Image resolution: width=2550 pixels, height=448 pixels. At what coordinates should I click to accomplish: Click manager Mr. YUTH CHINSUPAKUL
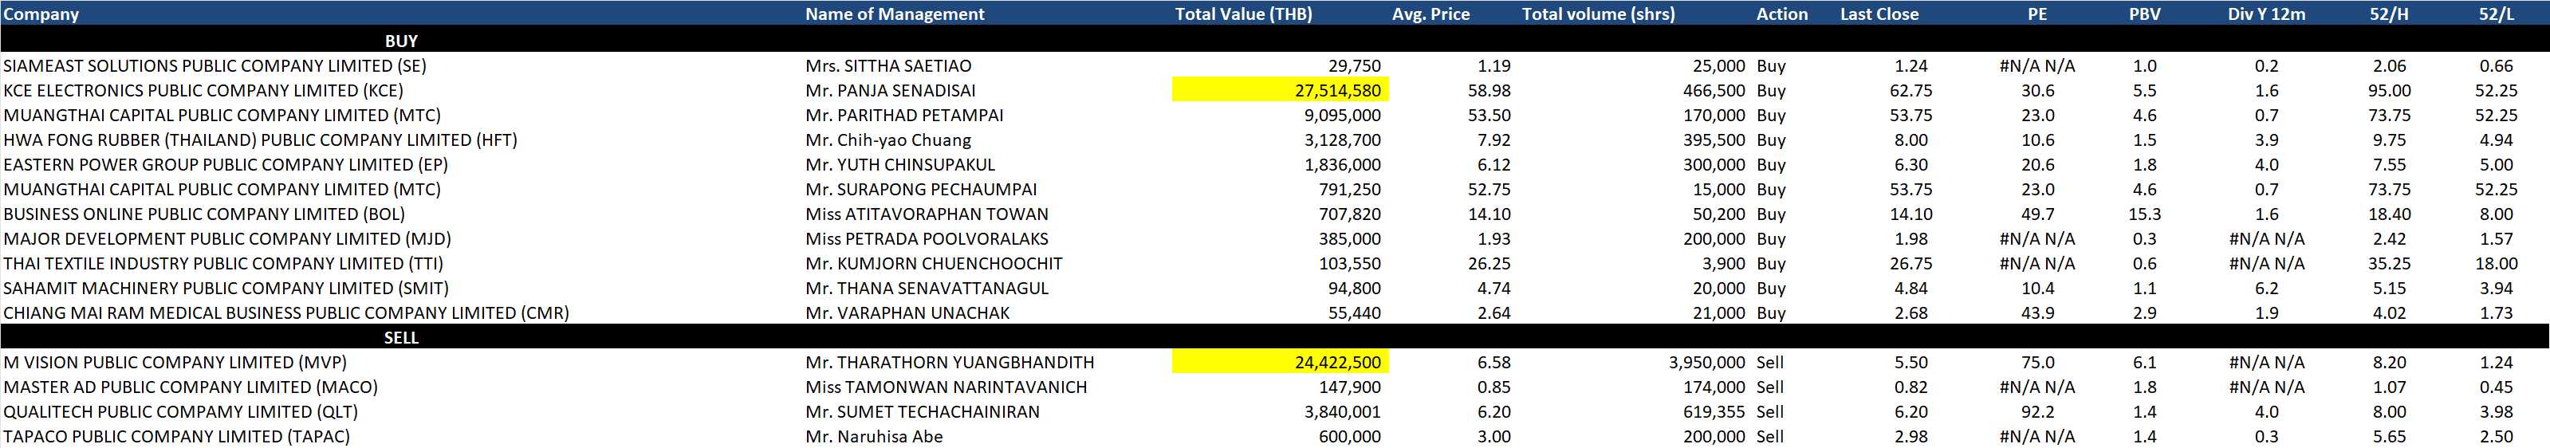899,164
